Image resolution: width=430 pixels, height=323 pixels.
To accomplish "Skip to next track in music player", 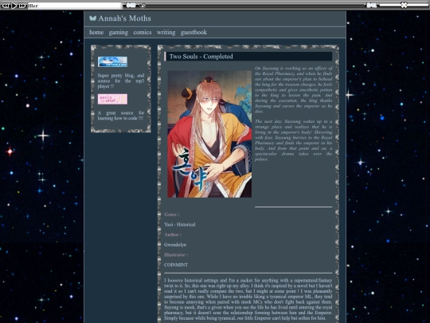I will tap(22, 6).
